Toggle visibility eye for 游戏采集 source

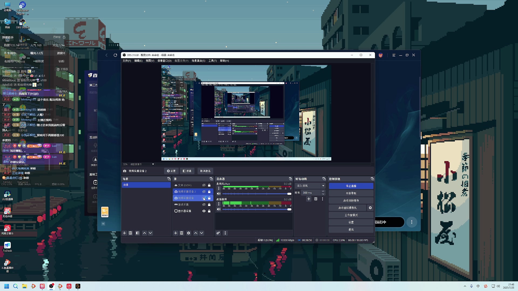204,205
